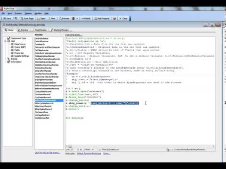Click the Open folder toolbar button
The image size is (226, 169).
[41, 18]
